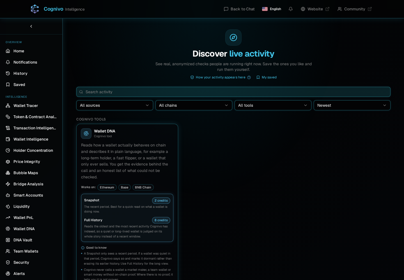Open Smart Accounts page in sidebar
Image resolution: width=404 pixels, height=280 pixels.
[31, 195]
